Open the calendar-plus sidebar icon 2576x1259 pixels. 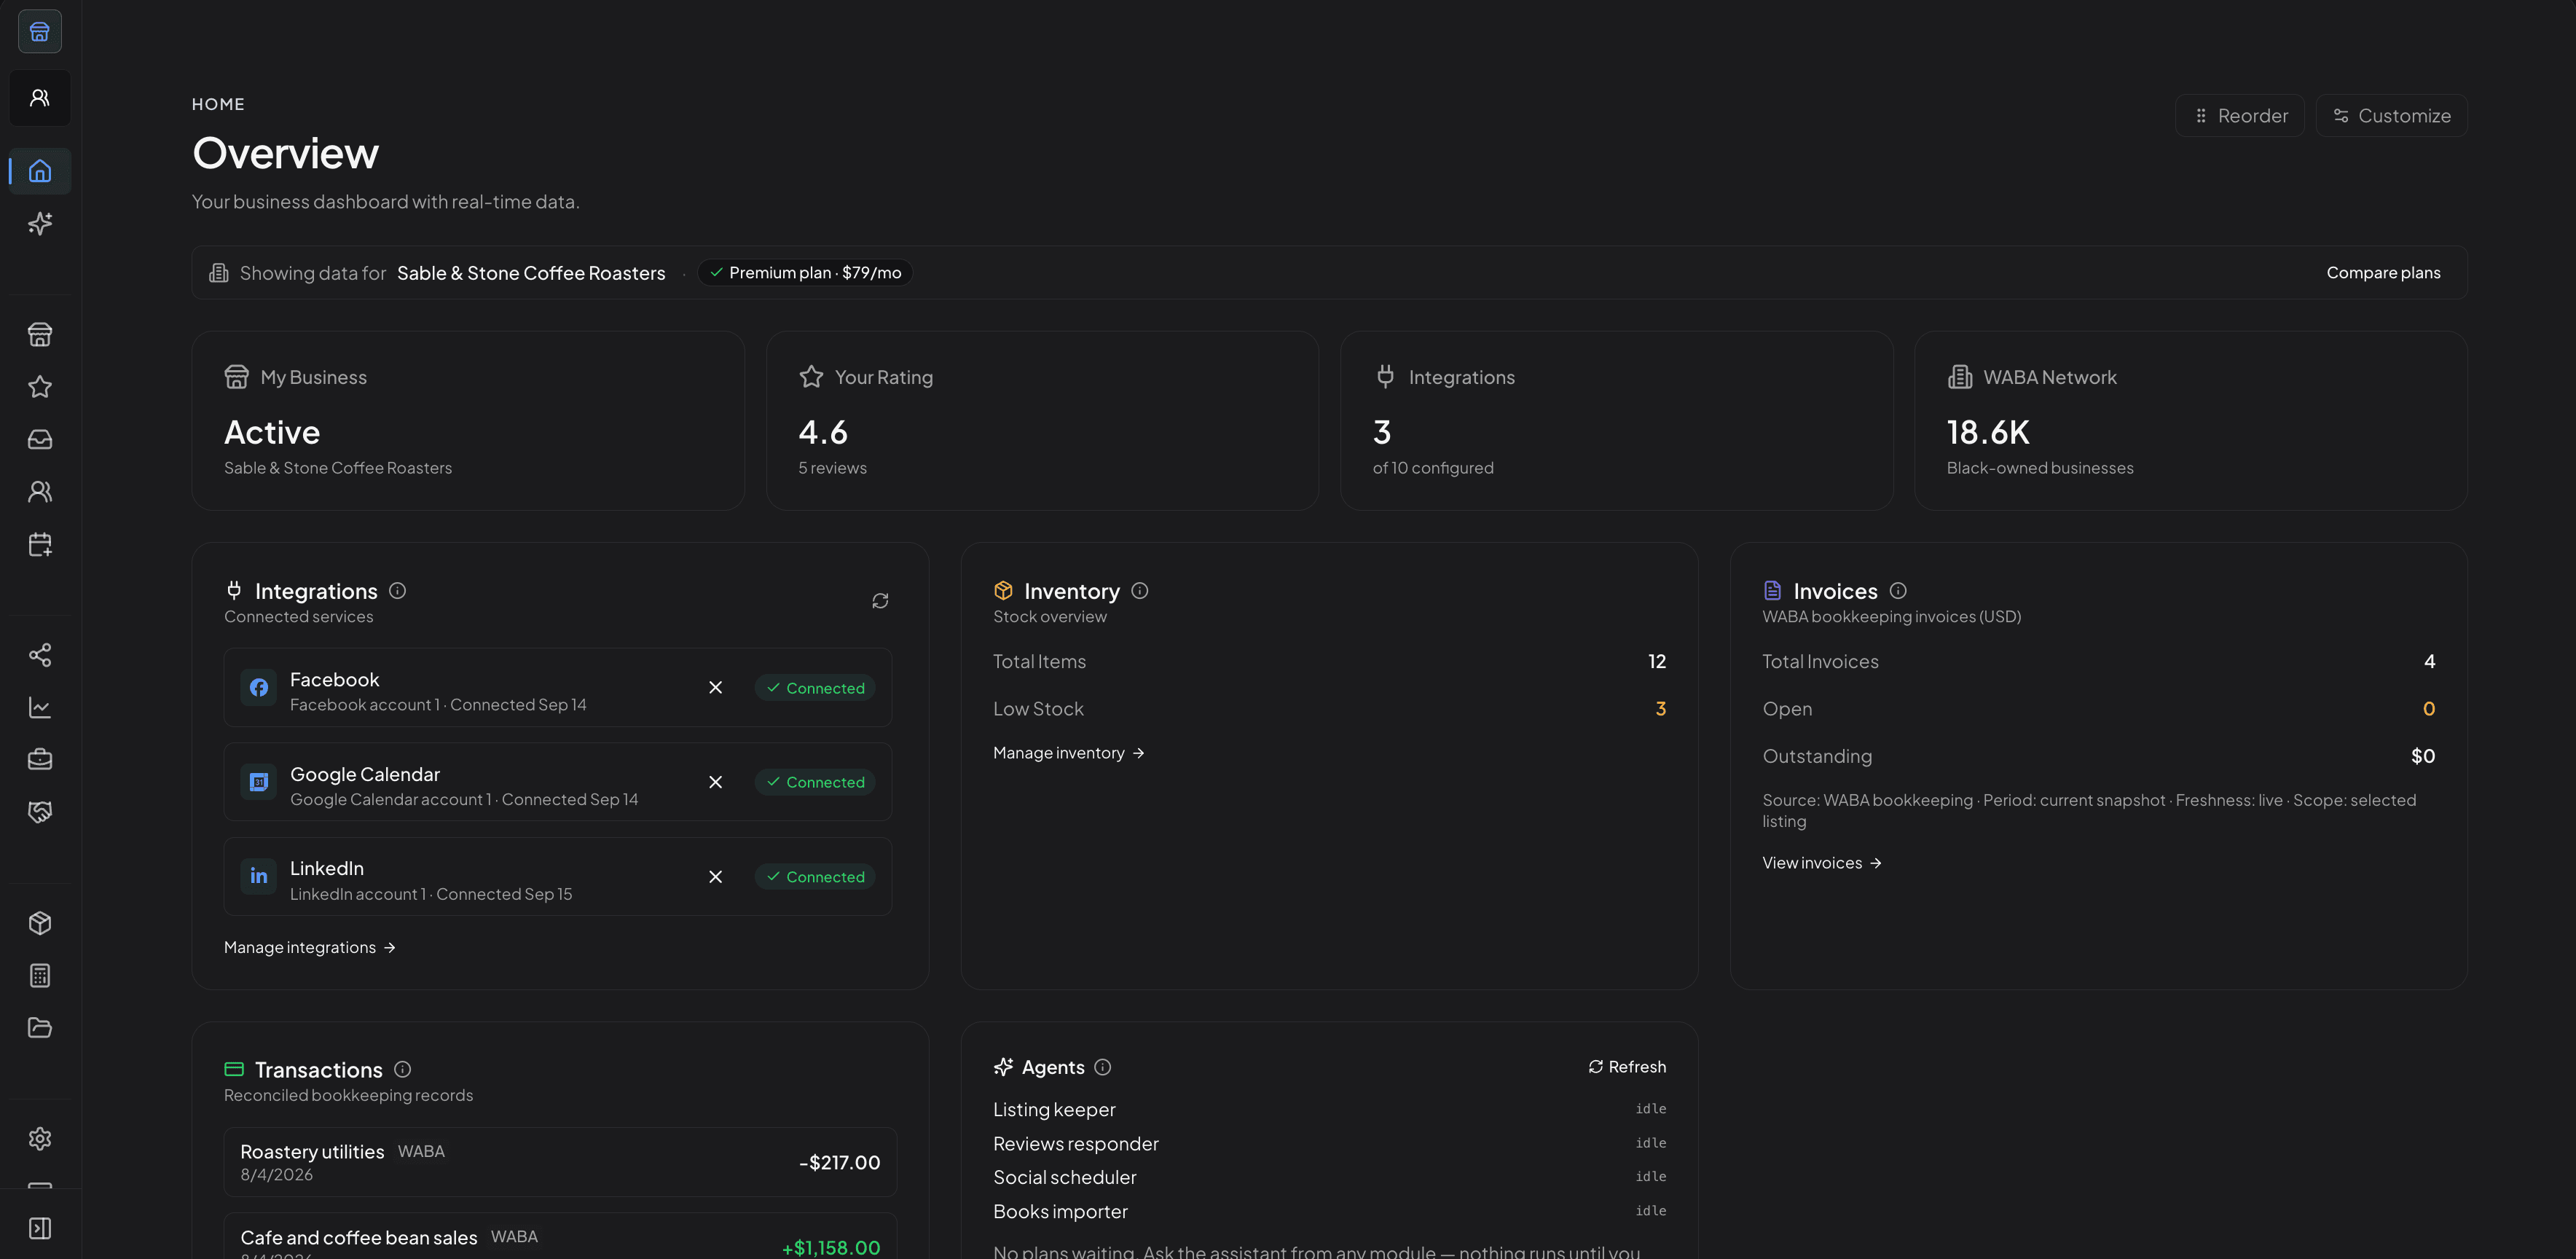point(40,544)
